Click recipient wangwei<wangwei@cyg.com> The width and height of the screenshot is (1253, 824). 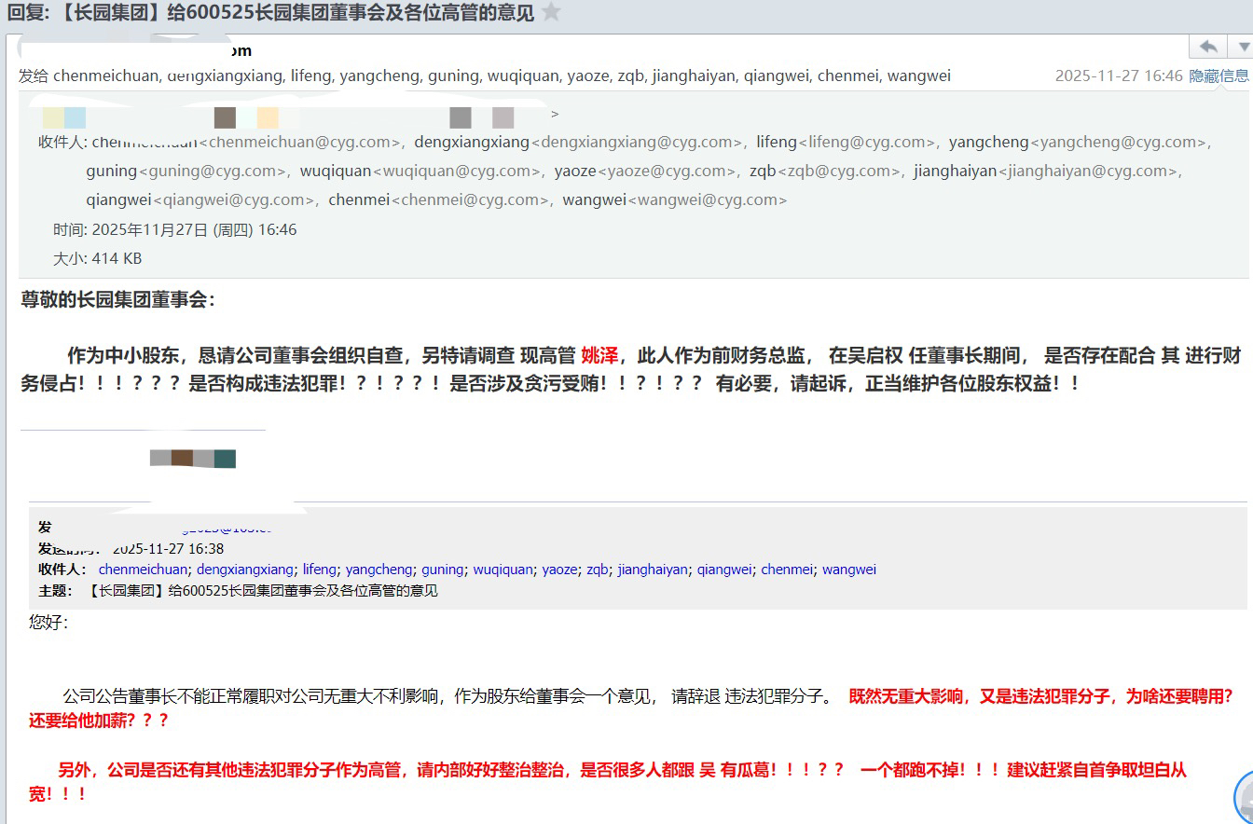tap(675, 200)
